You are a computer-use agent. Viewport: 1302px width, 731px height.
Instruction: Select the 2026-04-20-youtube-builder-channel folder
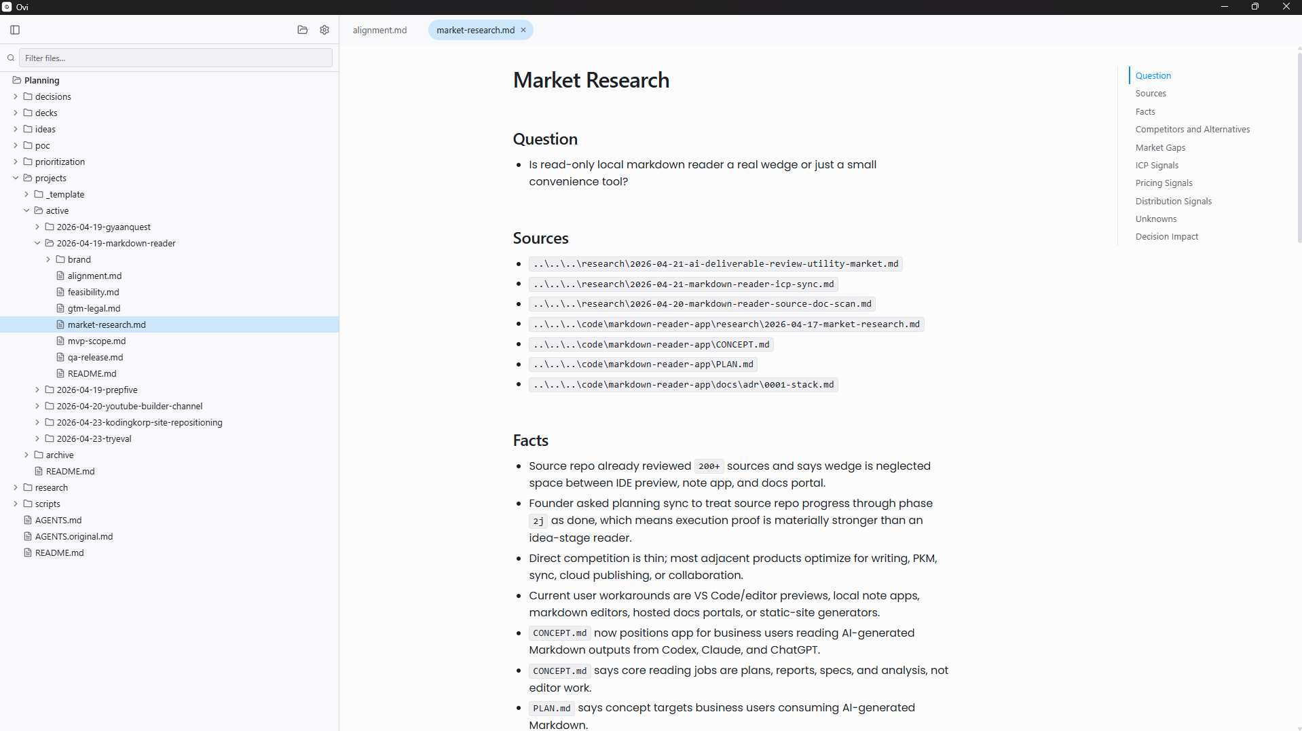pos(170,407)
